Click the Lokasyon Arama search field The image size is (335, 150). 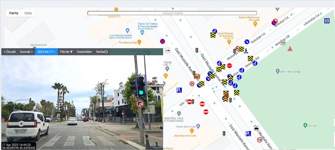172,13
